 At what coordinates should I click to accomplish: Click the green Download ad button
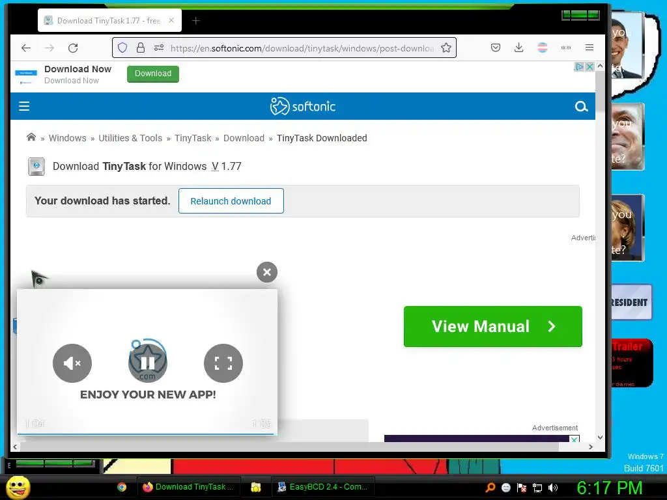click(152, 74)
